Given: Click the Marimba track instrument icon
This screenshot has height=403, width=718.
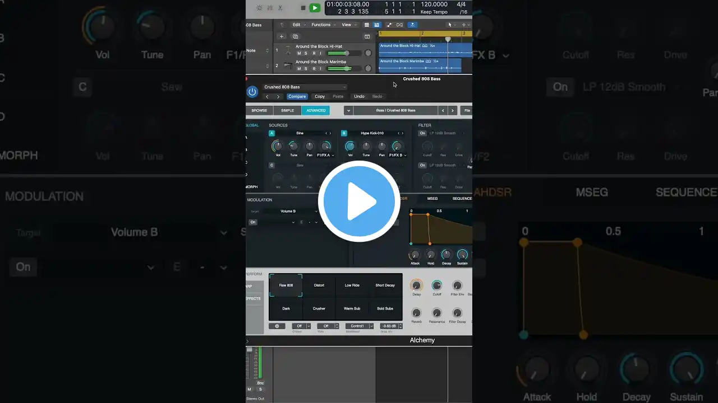Looking at the screenshot, I should point(288,65).
